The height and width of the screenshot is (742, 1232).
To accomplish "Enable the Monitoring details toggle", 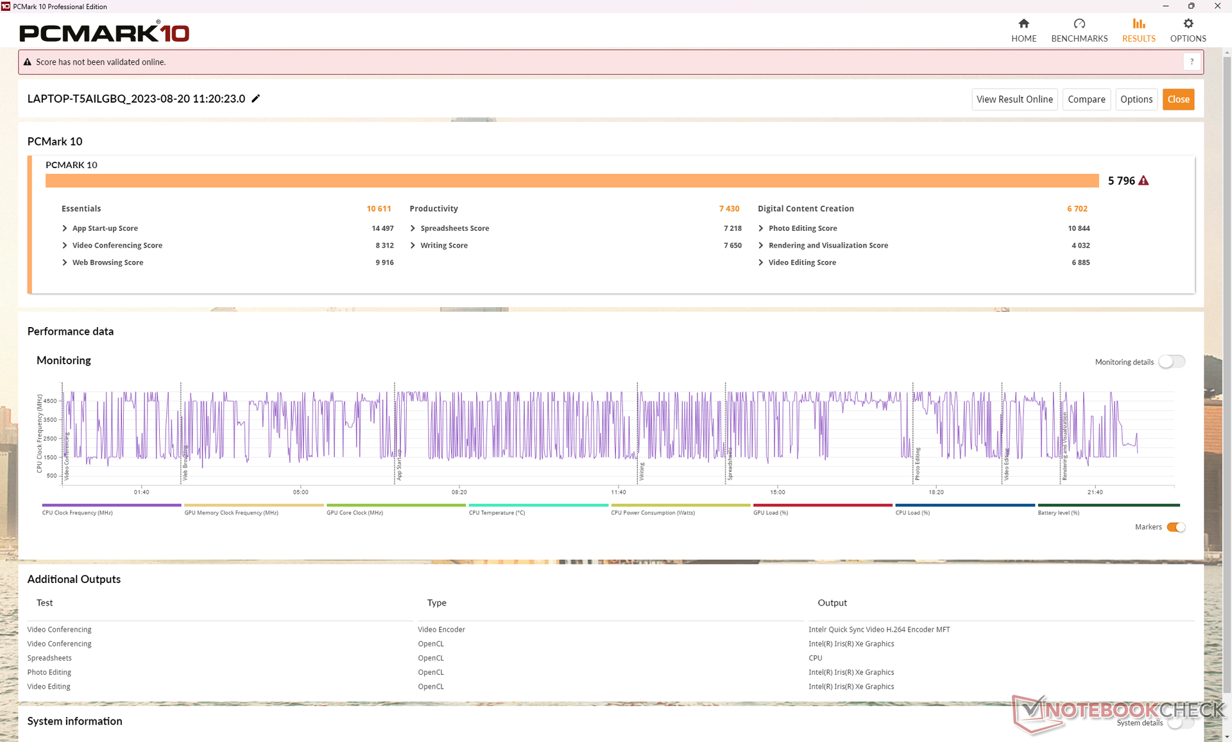I will (1172, 362).
